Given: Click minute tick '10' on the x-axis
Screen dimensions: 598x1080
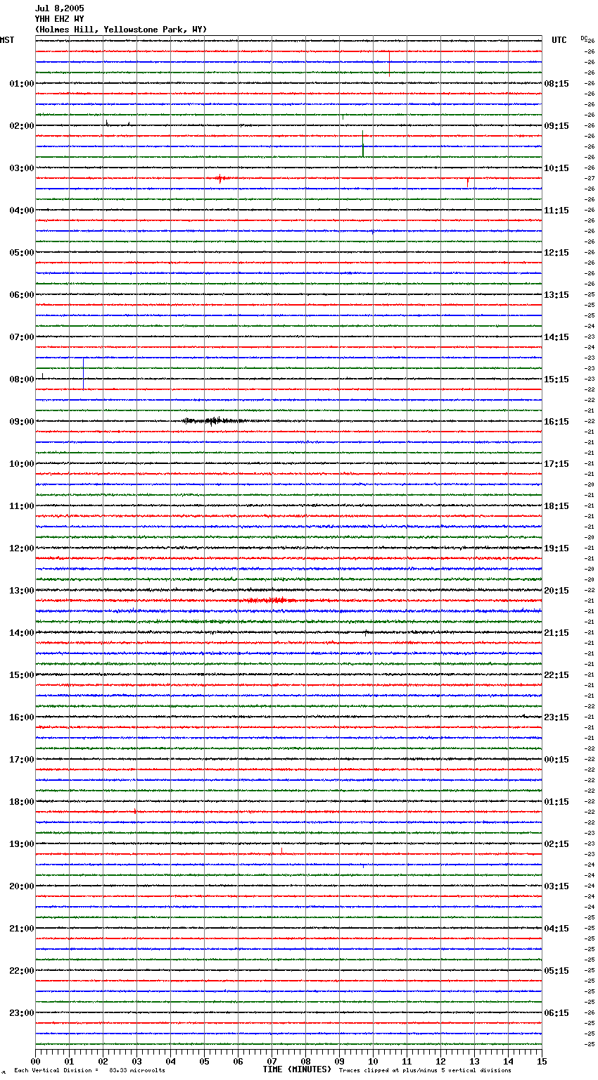Looking at the screenshot, I should point(373,1061).
